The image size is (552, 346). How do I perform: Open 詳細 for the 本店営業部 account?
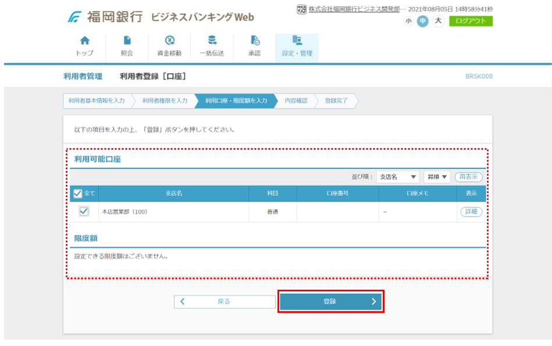tap(471, 211)
